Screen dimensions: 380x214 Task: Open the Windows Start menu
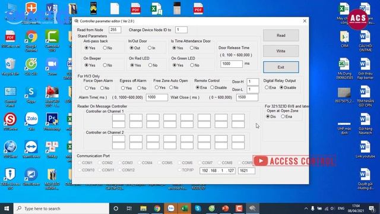[x=7, y=209]
